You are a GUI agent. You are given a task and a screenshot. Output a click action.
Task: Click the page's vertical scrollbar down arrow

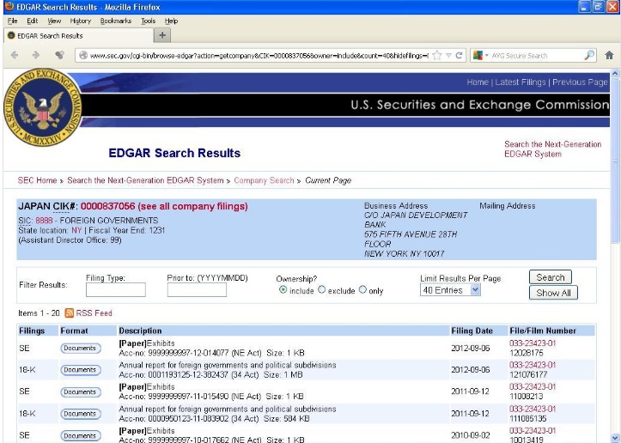point(614,437)
